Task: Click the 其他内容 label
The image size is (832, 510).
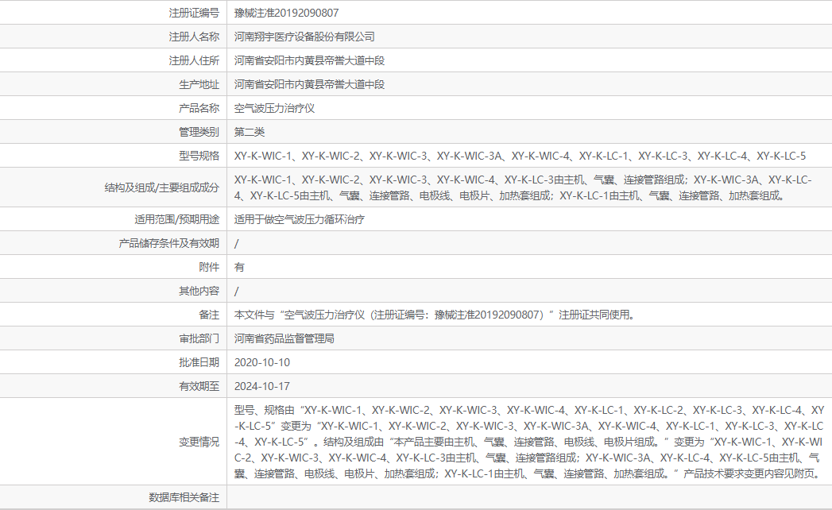Action: pos(199,291)
